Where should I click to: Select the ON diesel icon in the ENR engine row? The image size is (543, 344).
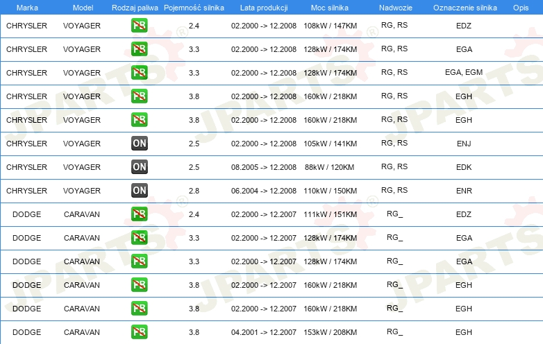coord(139,191)
